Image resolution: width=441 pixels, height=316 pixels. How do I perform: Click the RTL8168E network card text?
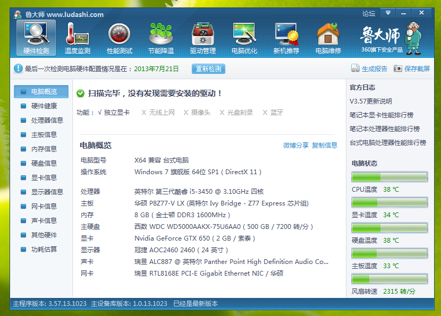[209, 274]
